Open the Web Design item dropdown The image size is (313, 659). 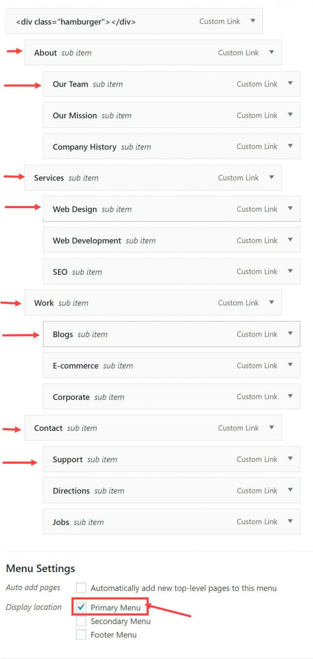(290, 209)
